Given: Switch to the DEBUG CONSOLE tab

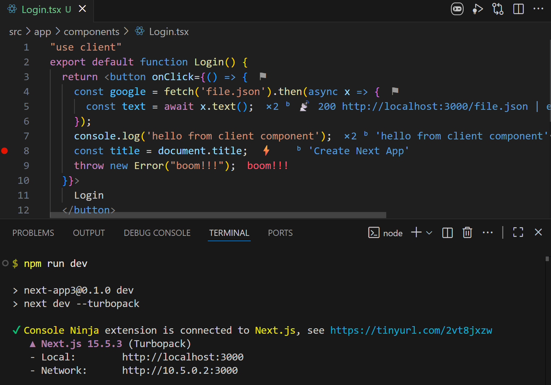Looking at the screenshot, I should click(157, 233).
